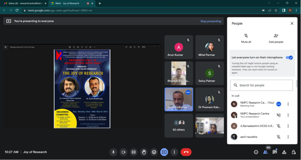This screenshot has height=160, width=301.
Task: Toggle the camera button
Action: pos(123,152)
